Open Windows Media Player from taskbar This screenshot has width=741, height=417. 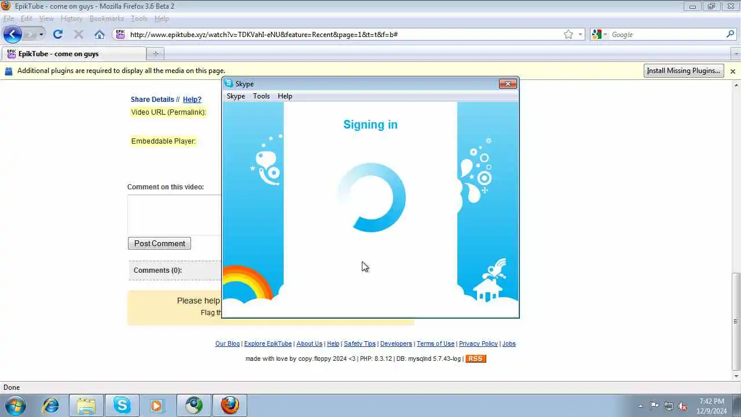pos(157,405)
